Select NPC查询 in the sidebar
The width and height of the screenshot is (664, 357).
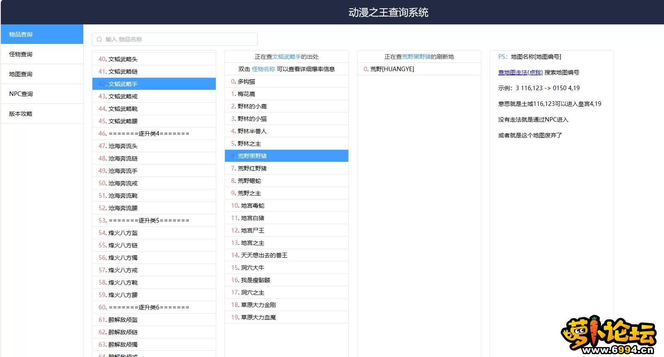tap(42, 94)
